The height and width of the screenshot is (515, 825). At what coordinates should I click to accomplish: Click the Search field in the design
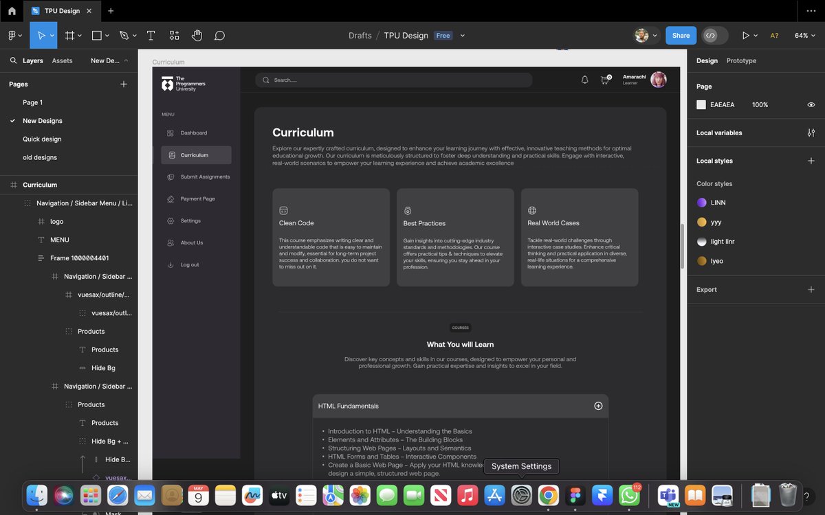click(393, 80)
